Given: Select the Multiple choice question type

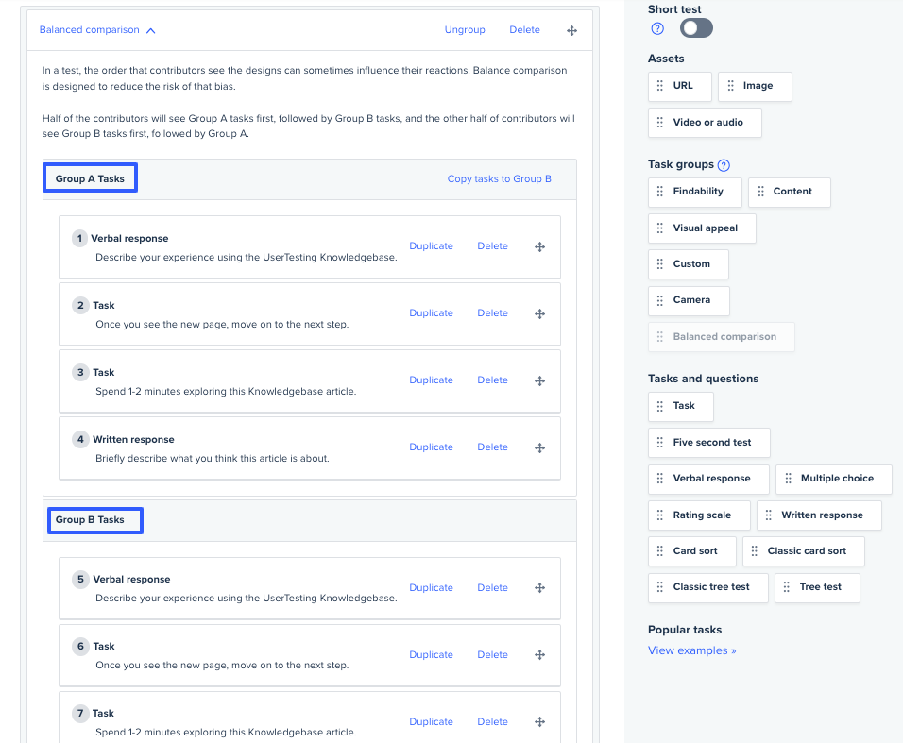Looking at the screenshot, I should click(x=836, y=479).
